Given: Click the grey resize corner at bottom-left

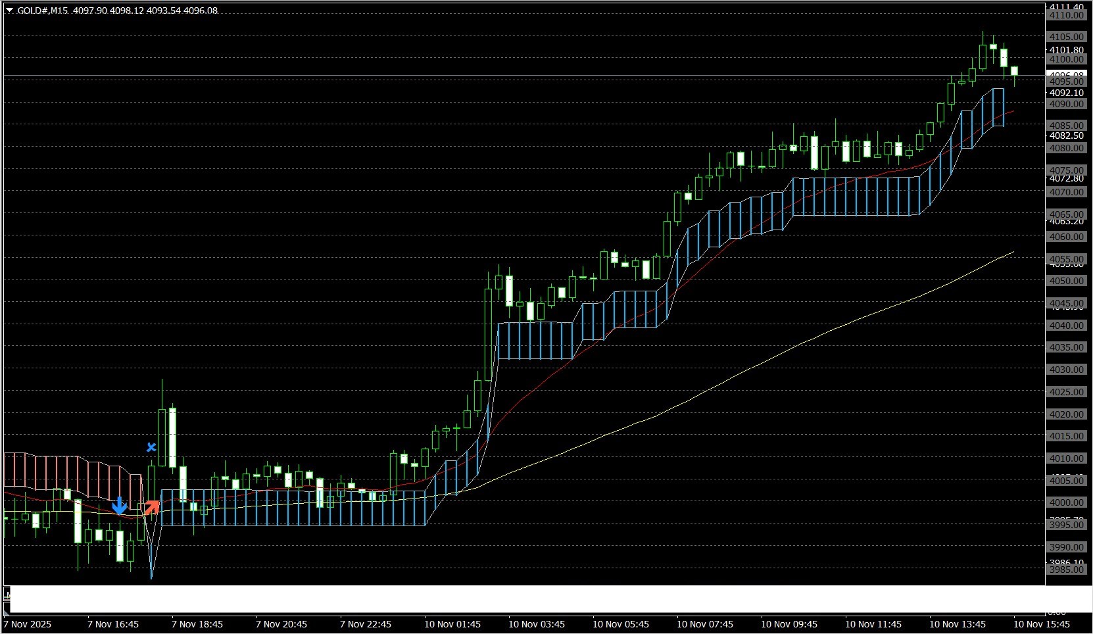Looking at the screenshot, I should coord(7,595).
